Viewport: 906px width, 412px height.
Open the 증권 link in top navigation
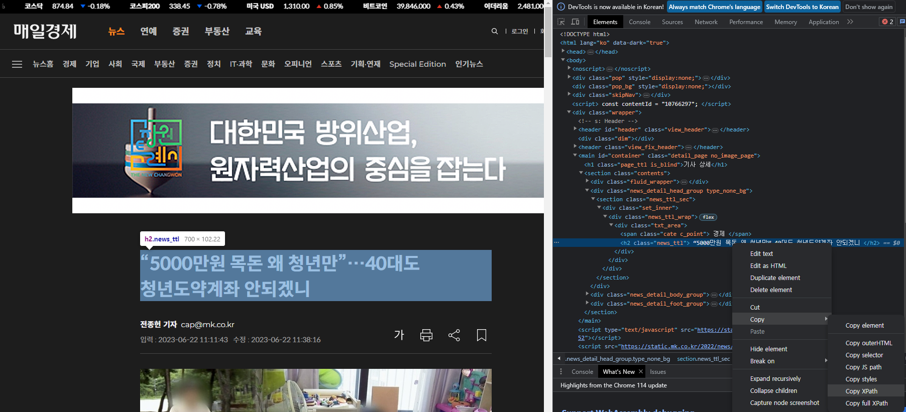pos(181,31)
